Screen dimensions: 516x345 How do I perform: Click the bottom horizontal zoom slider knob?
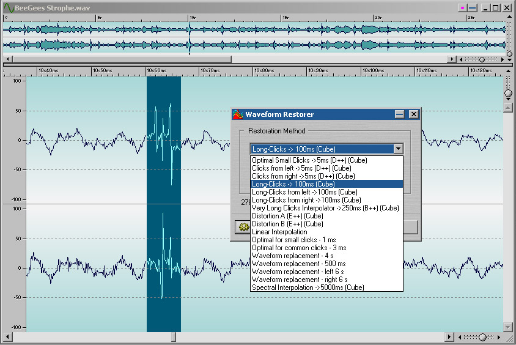(x=482, y=337)
